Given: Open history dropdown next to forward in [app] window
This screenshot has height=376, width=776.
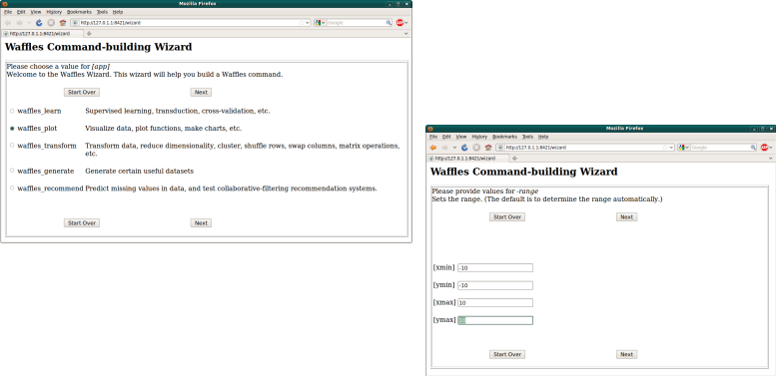Looking at the screenshot, I should [29, 23].
